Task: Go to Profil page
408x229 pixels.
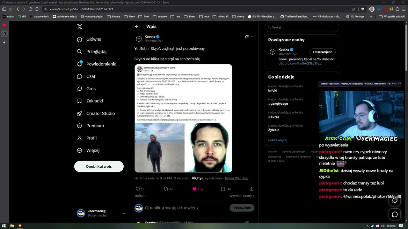Action: pos(87,138)
